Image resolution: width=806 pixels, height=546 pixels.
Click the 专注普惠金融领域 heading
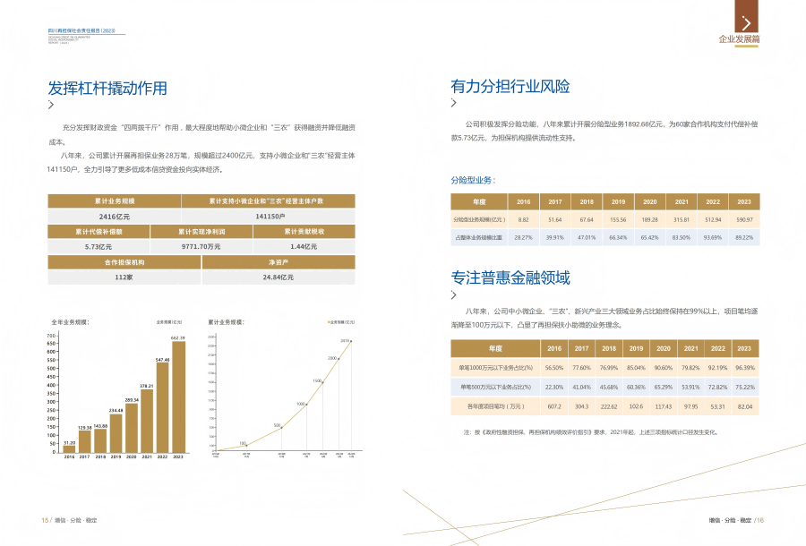(510, 277)
